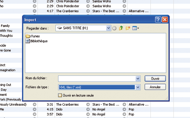This screenshot has width=190, height=118.
Task: Expand the Regarder dans drive dropdown
Action: tap(108, 28)
